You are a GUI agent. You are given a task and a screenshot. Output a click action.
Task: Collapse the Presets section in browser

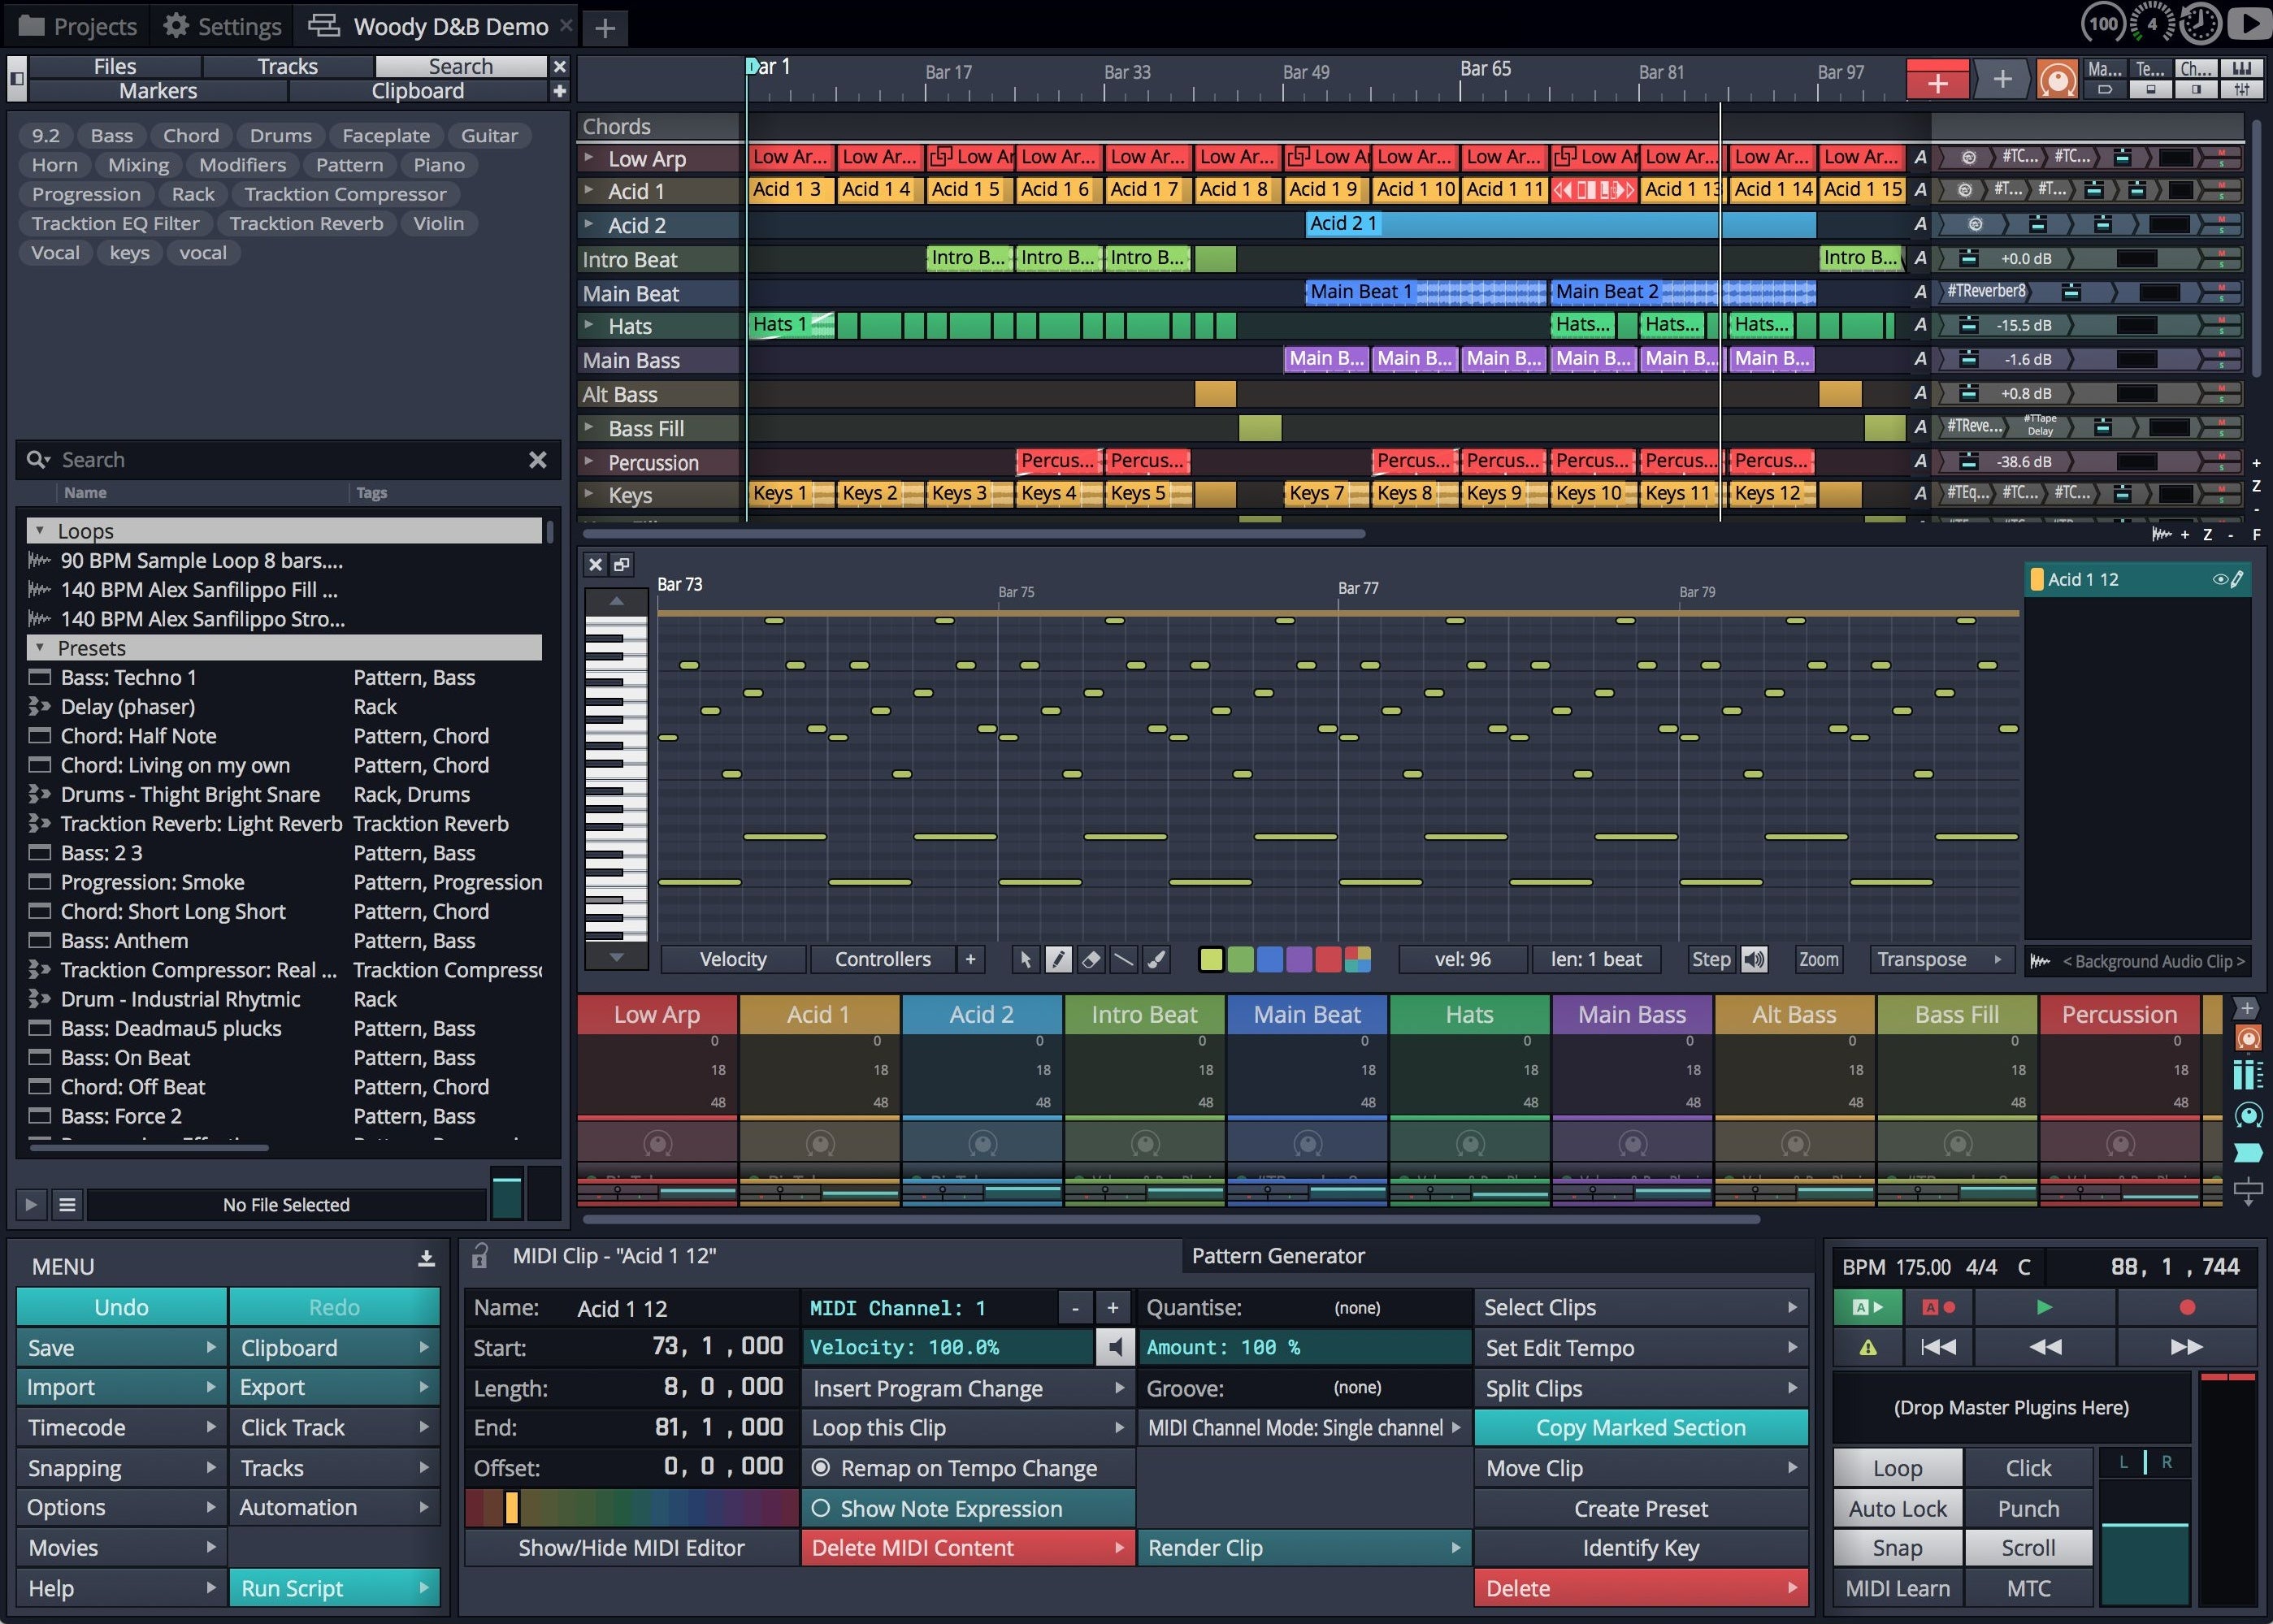pyautogui.click(x=40, y=648)
